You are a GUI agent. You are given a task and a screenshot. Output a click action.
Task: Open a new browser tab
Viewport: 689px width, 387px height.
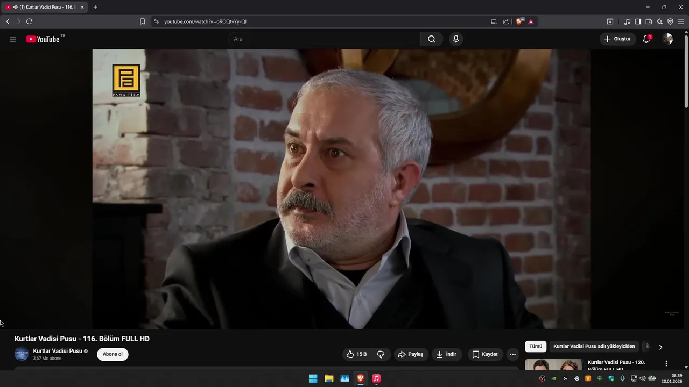point(95,7)
